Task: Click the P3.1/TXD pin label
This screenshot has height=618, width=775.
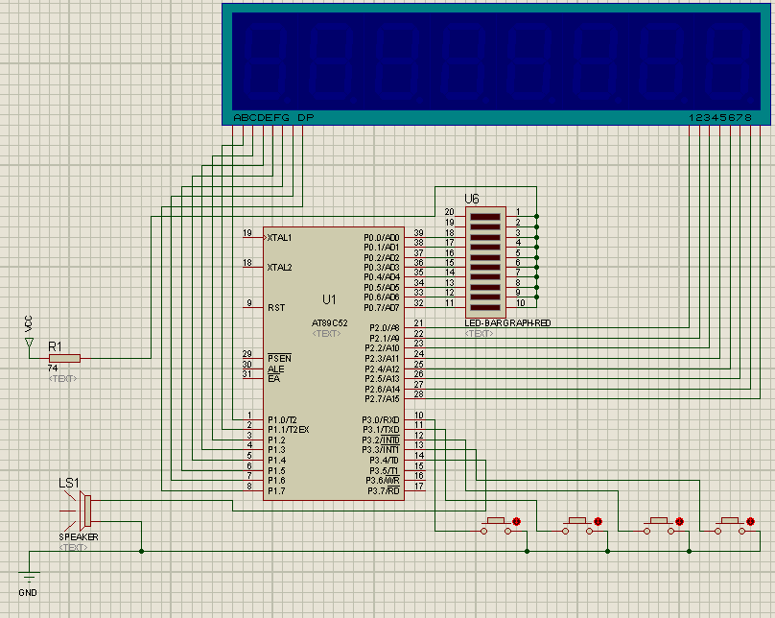Action: point(381,430)
